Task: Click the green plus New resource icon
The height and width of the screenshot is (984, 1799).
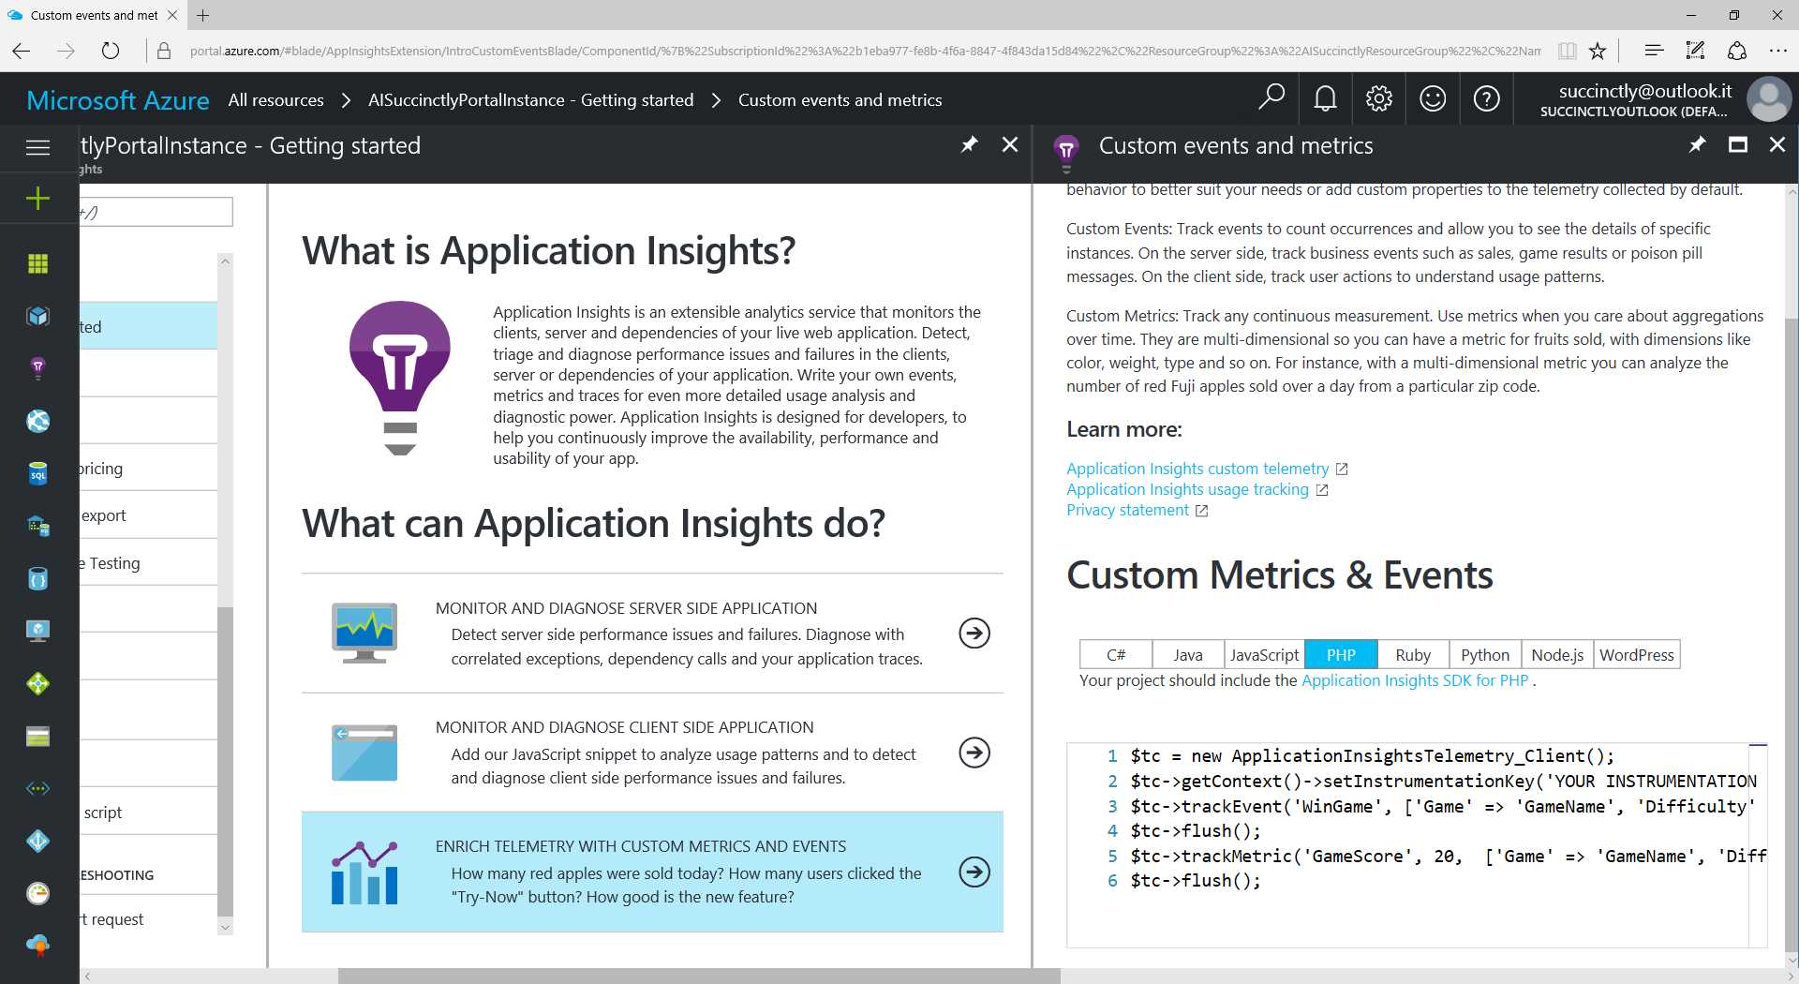Action: tap(37, 198)
